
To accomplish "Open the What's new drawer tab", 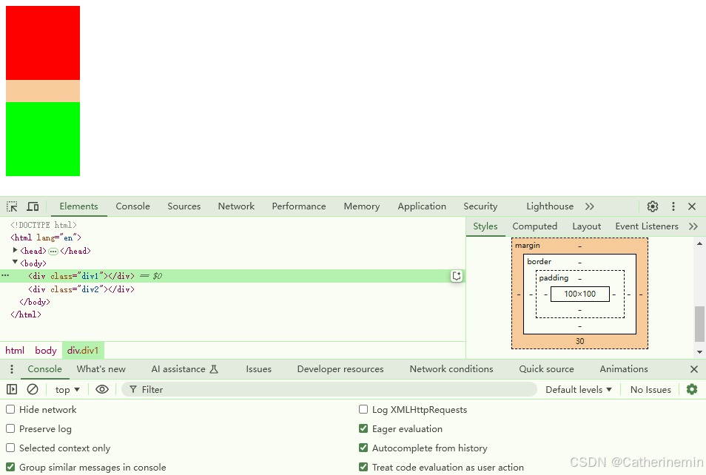I will pyautogui.click(x=101, y=369).
